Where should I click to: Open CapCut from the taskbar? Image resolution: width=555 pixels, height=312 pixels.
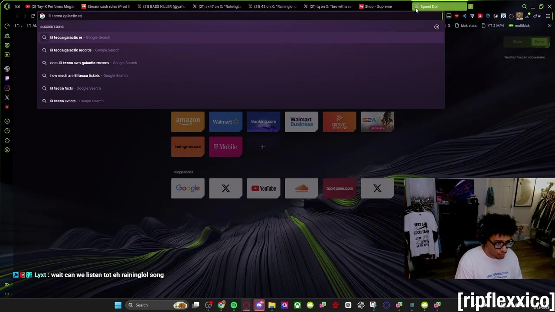pos(348,305)
